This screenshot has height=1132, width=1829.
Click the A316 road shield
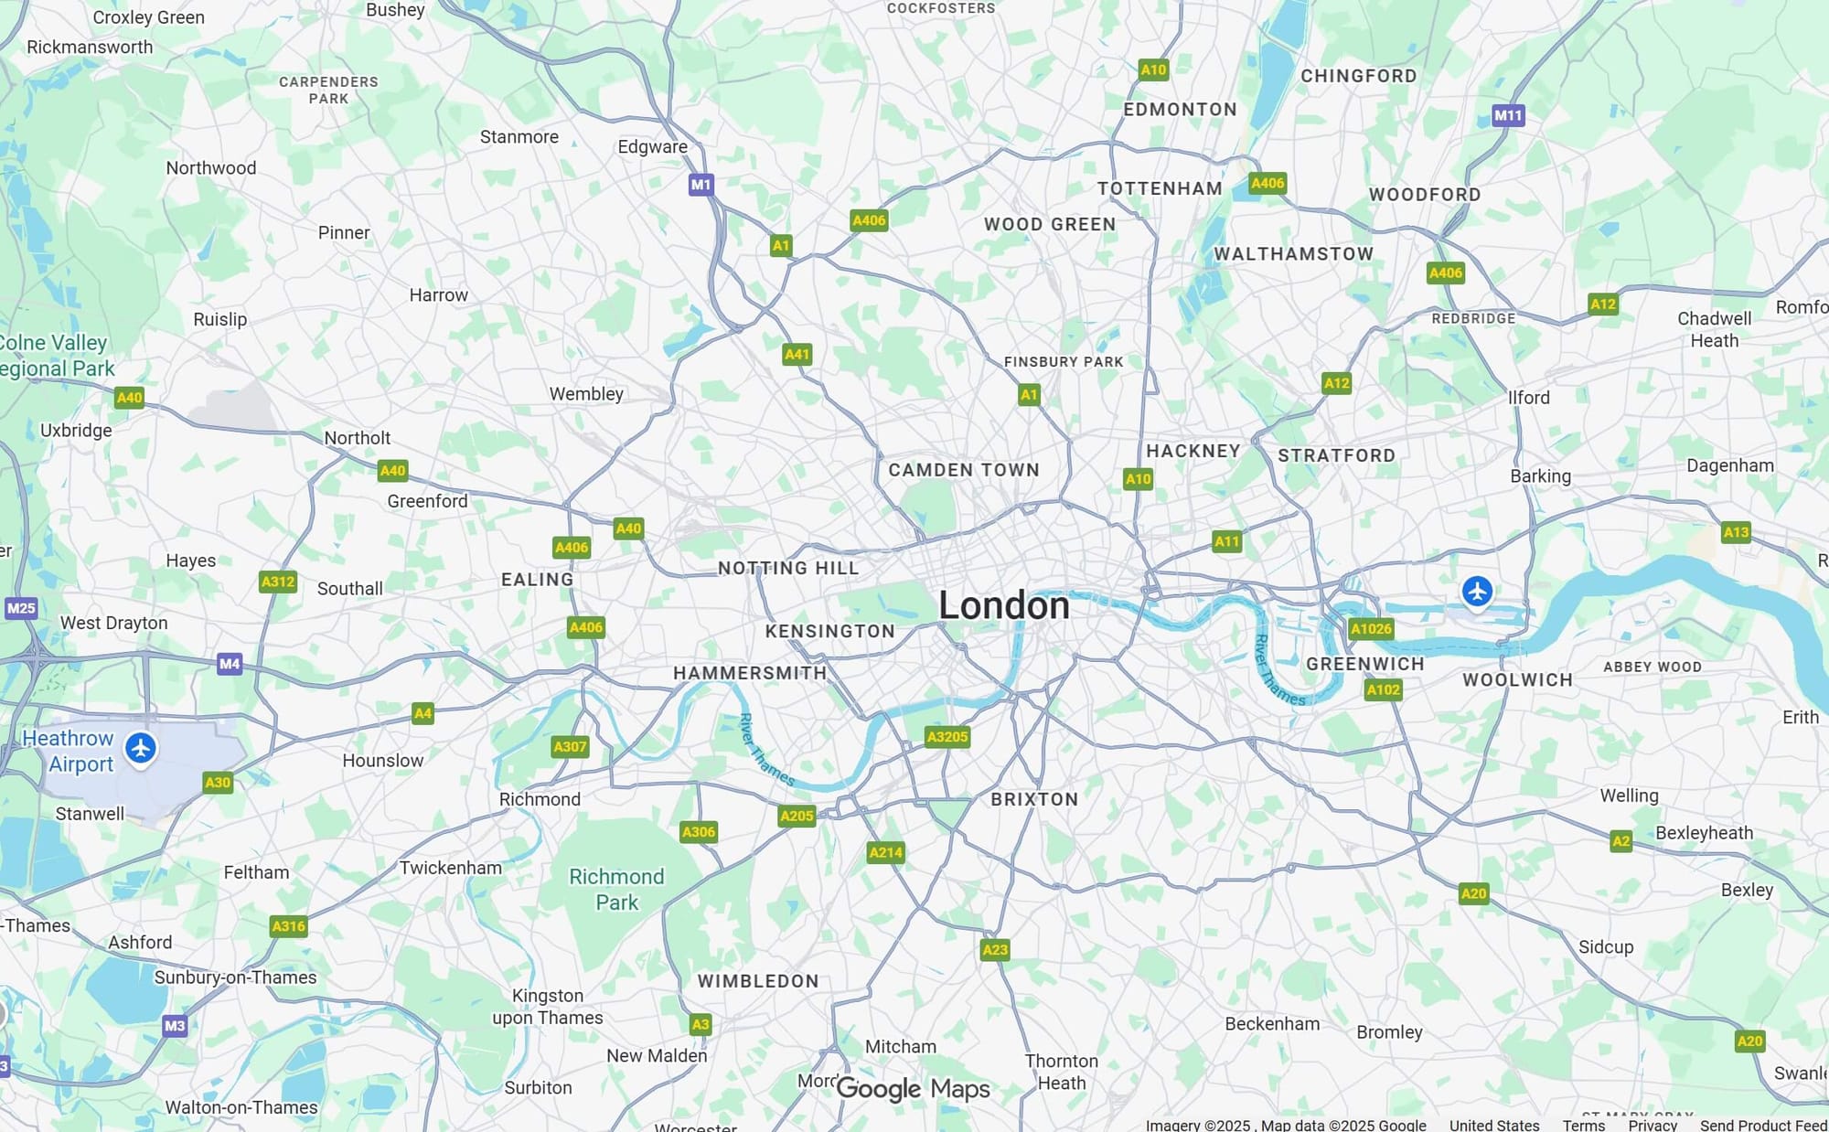288,926
